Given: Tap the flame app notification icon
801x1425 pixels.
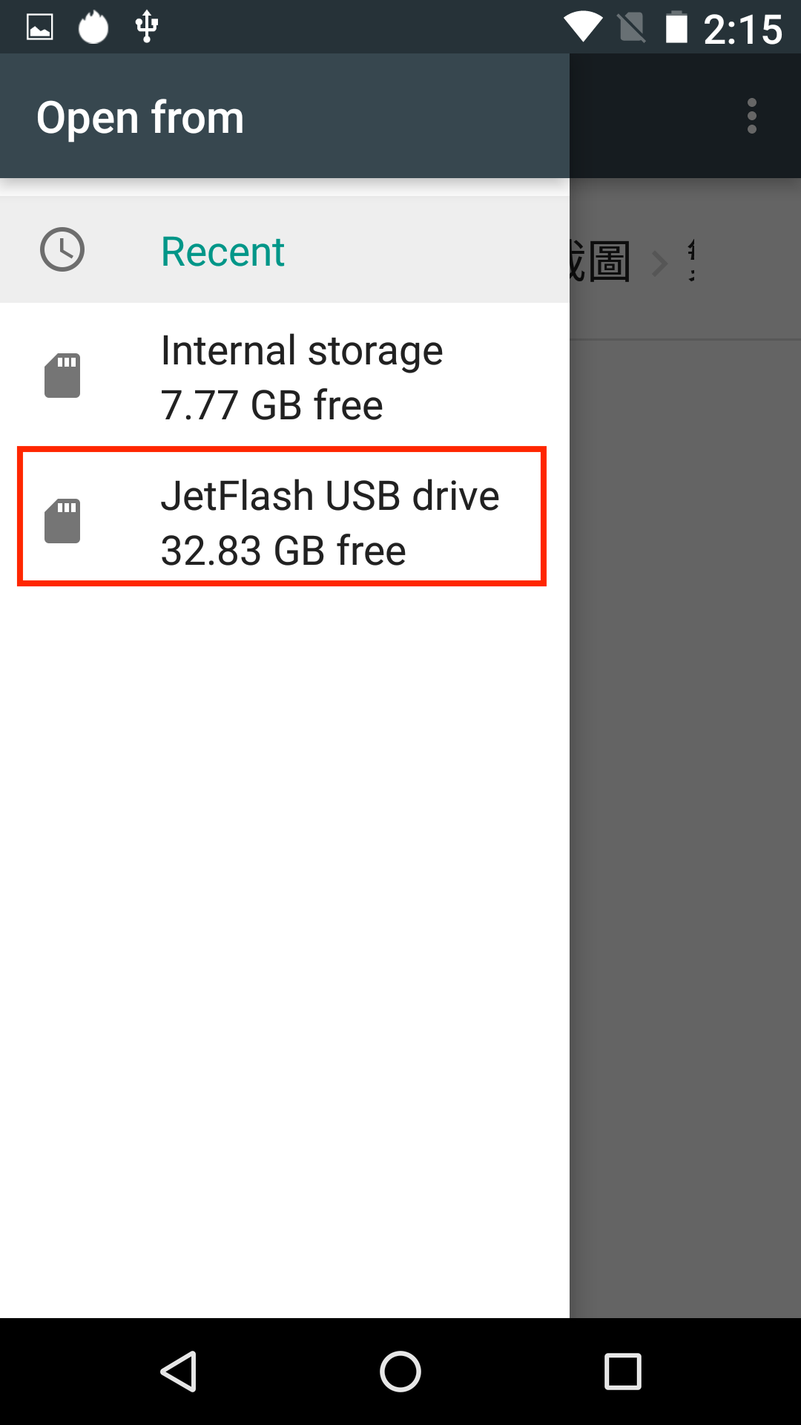Looking at the screenshot, I should point(93,27).
